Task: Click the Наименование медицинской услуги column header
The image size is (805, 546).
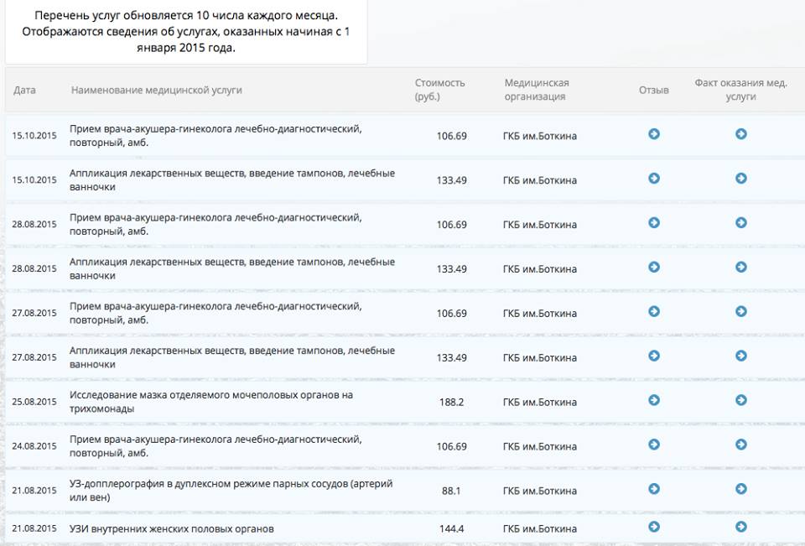Action: (x=157, y=90)
